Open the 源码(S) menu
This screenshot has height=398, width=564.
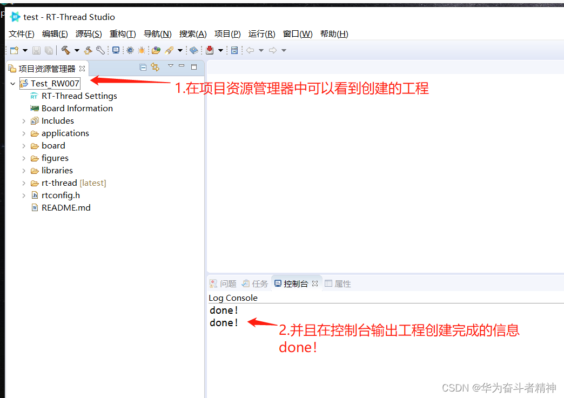tap(89, 34)
